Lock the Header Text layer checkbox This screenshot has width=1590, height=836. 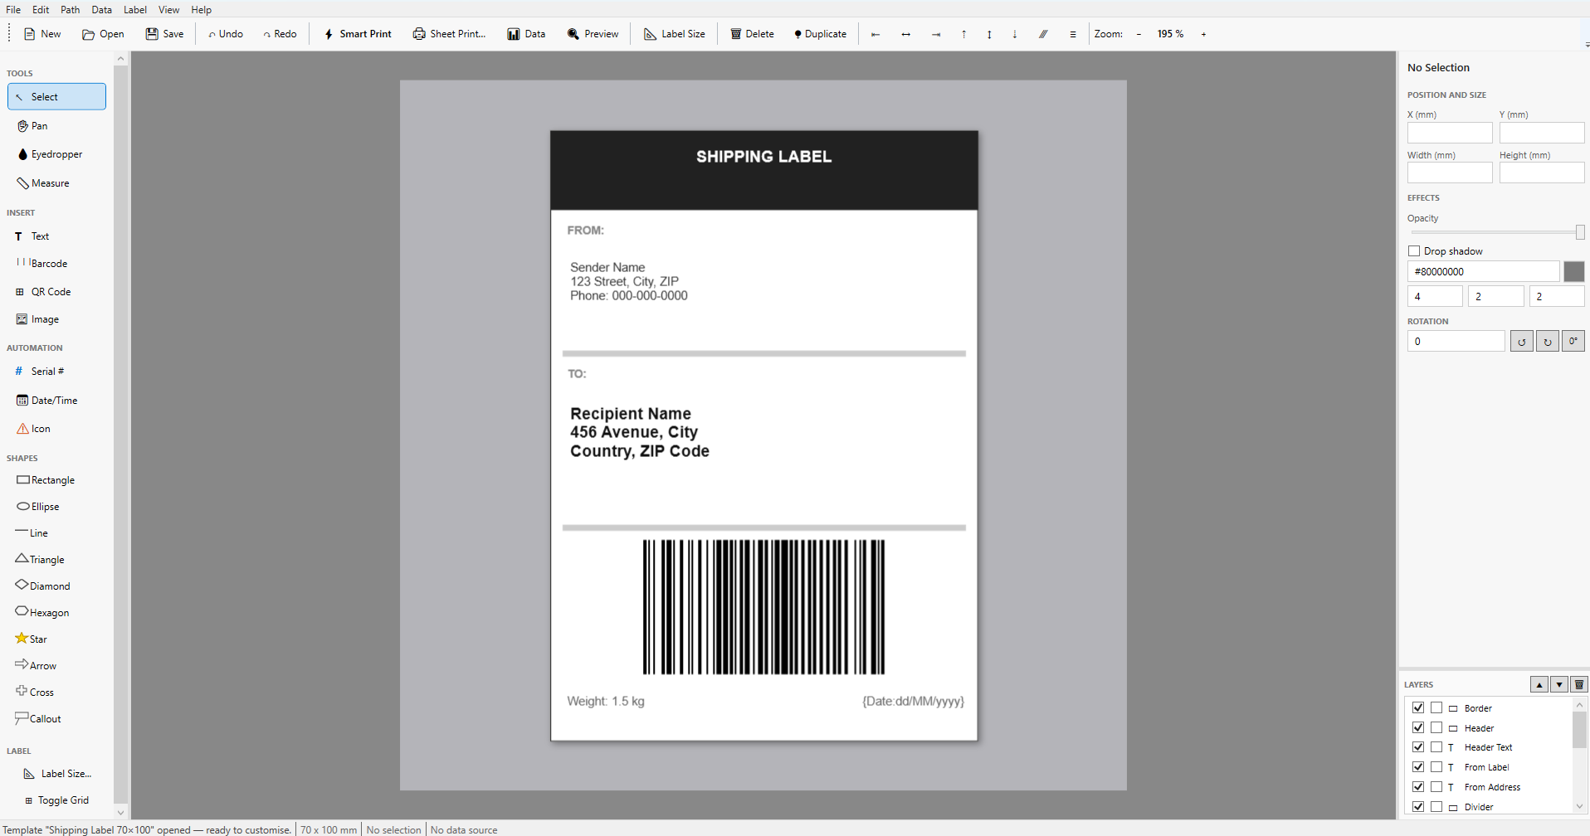point(1436,747)
